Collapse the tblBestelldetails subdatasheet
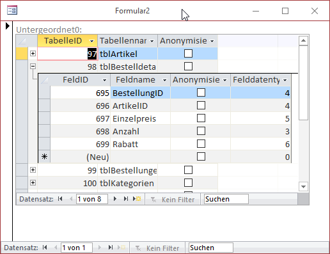Screen dimensions: 330x254 33,67
